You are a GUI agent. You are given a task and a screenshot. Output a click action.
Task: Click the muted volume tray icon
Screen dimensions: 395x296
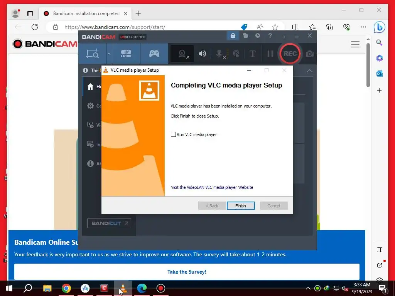pyautogui.click(x=345, y=288)
